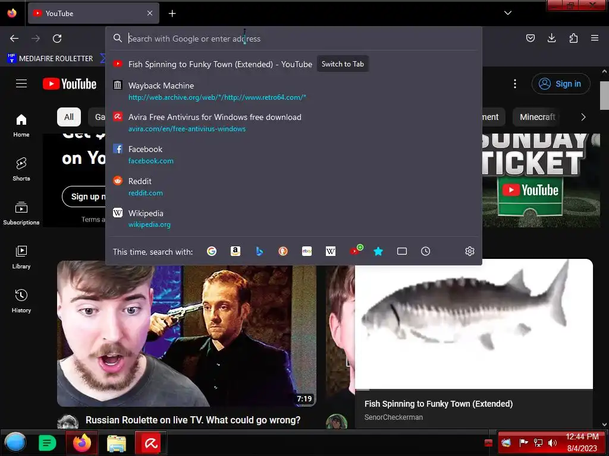This screenshot has width=609, height=456.
Task: Open the Firefox hamburger application menu
Action: point(595,38)
